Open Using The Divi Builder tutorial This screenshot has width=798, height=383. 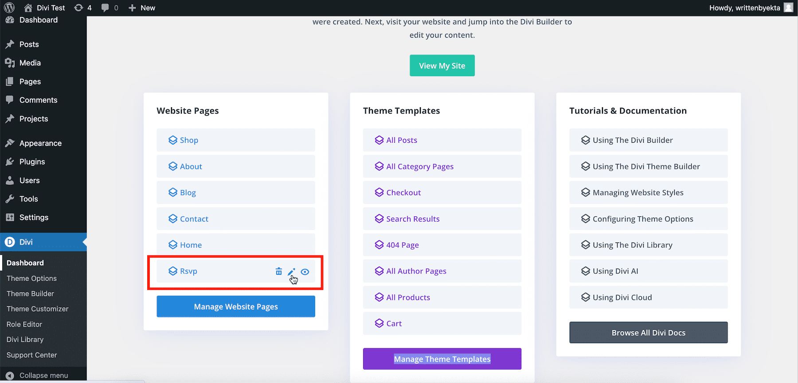point(649,140)
